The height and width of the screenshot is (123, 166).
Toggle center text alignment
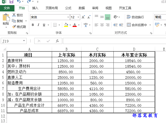click(x=102, y=25)
